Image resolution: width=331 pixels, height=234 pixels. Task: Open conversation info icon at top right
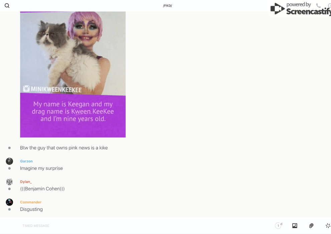click(x=329, y=6)
